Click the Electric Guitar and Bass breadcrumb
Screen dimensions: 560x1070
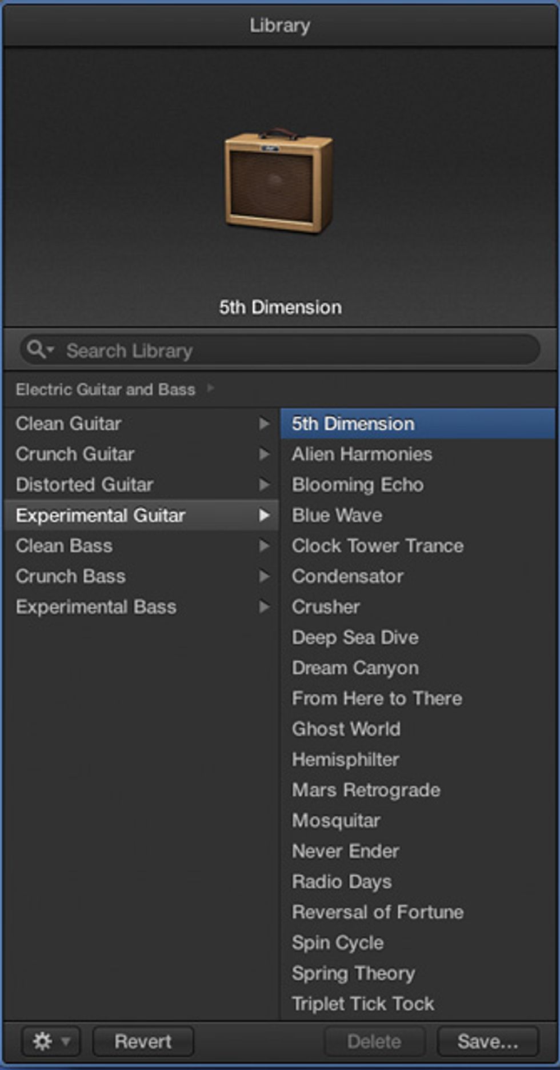tap(106, 389)
